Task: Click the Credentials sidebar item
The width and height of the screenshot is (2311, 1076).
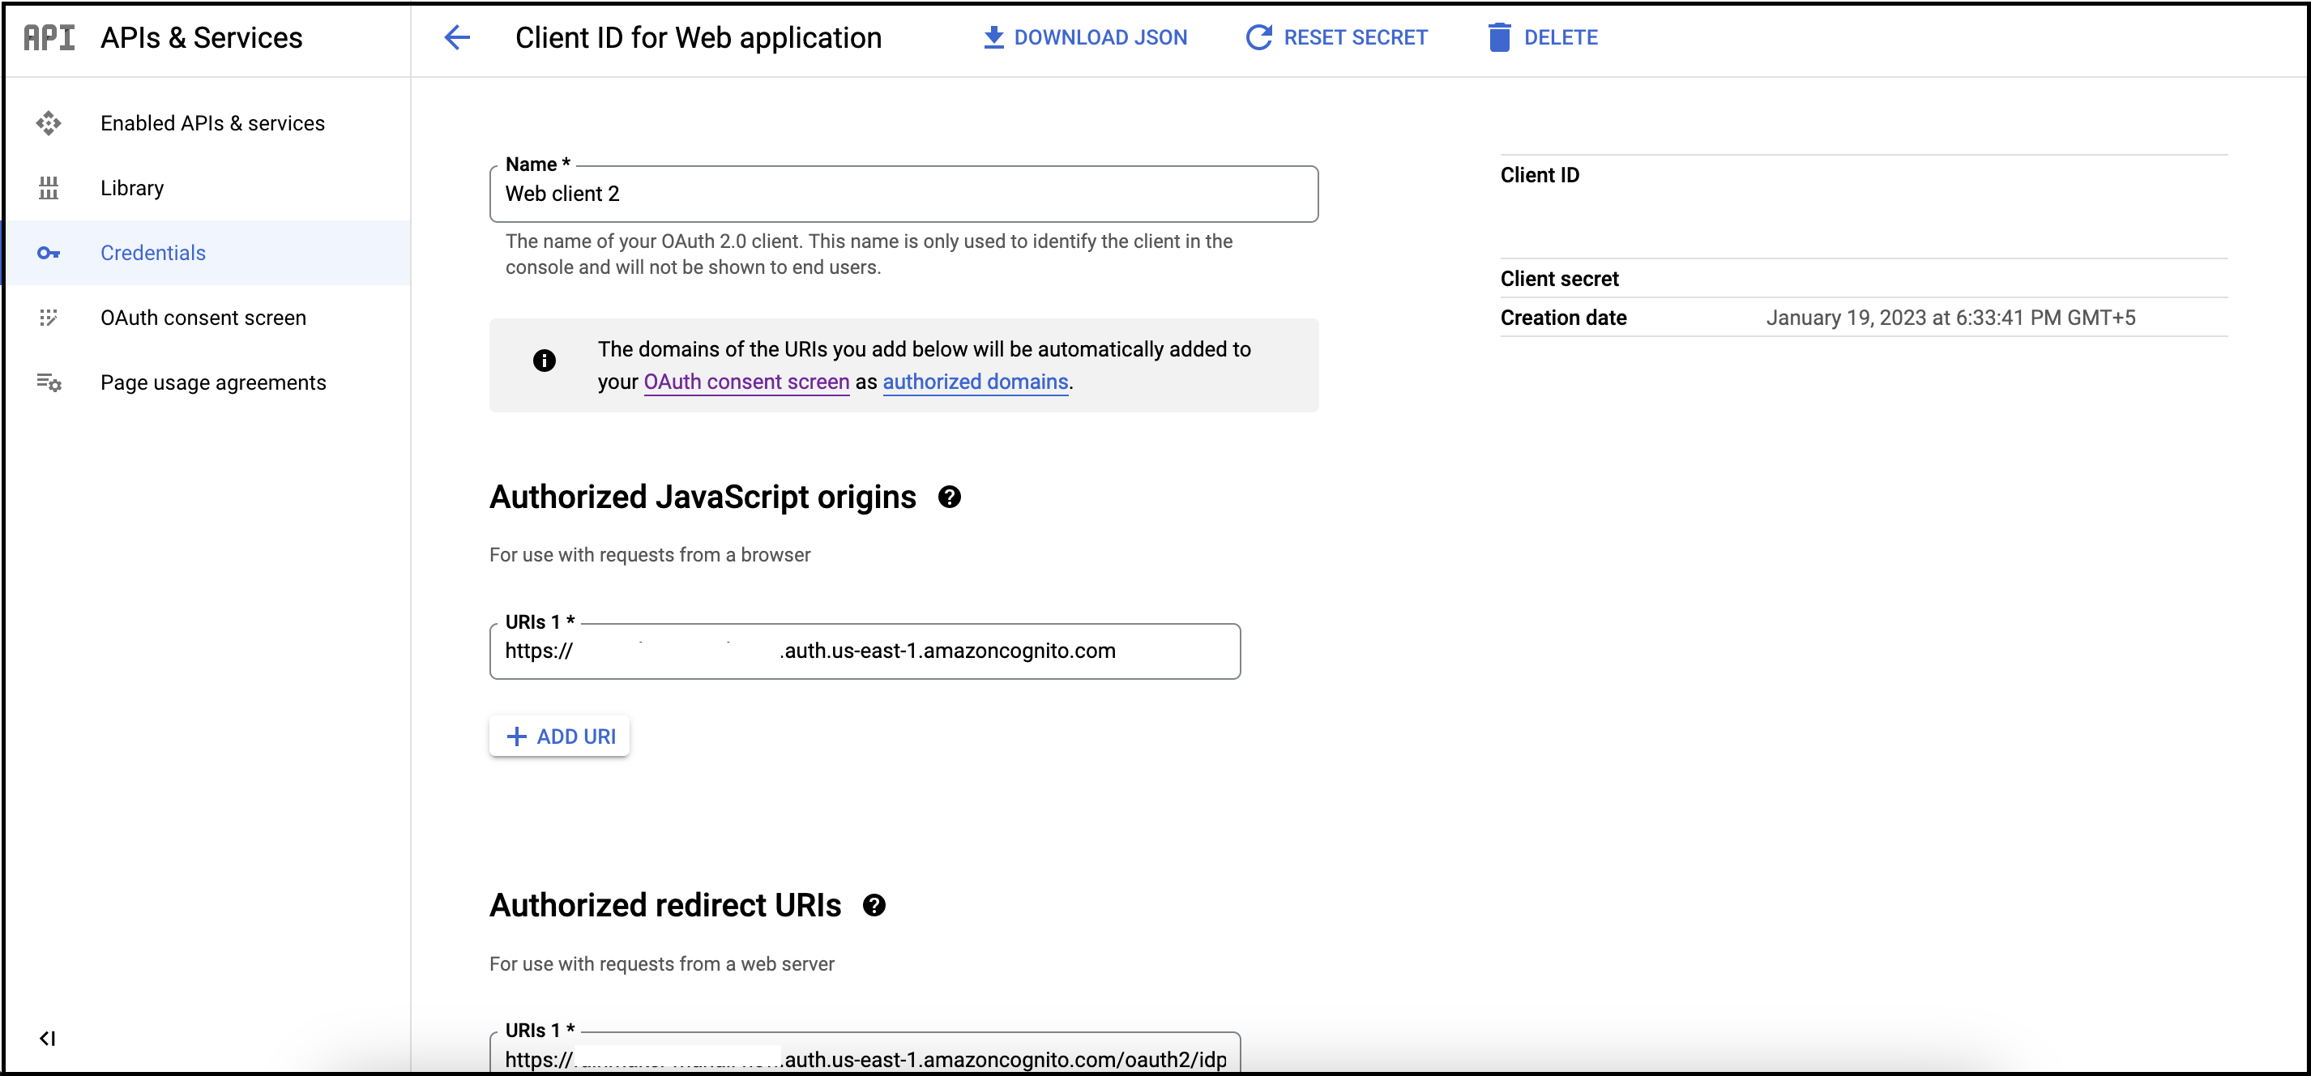Action: [153, 252]
